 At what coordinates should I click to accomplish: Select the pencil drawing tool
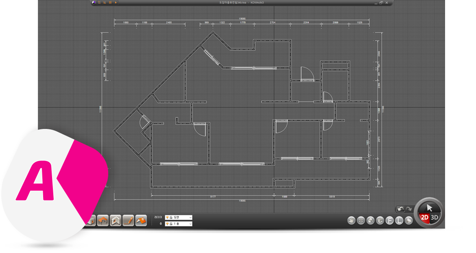click(128, 220)
